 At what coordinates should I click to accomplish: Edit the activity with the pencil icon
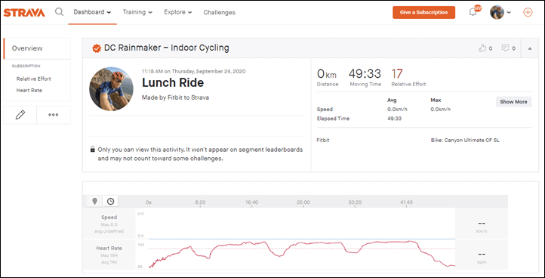(x=20, y=115)
